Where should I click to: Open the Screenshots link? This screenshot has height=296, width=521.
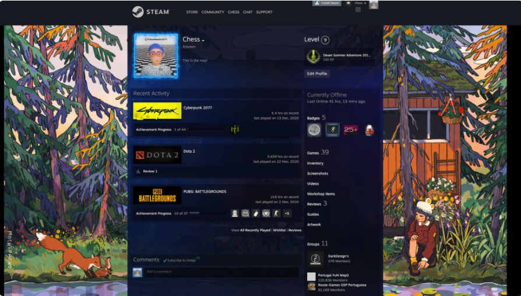(317, 174)
